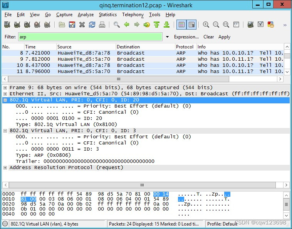Apply the display filter
Screen dimensions: 292x229
[x=225, y=37]
